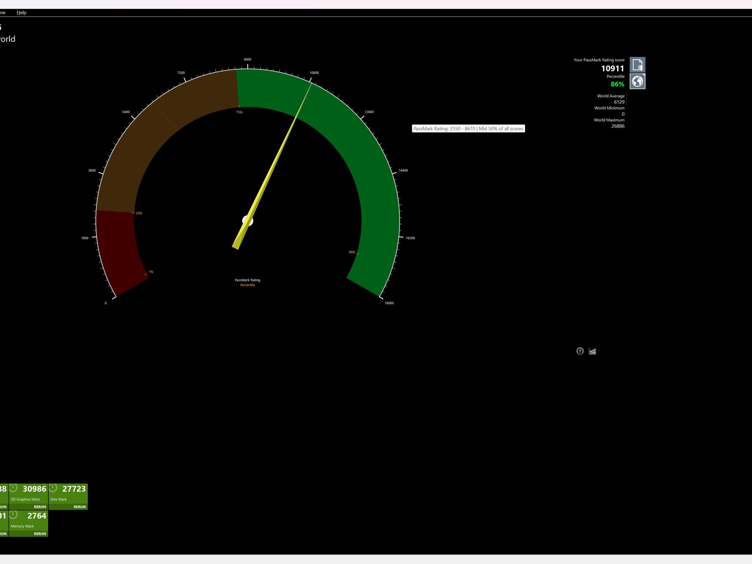Rerun the 3D Graphics Mark test
The image size is (752, 564).
[40, 507]
